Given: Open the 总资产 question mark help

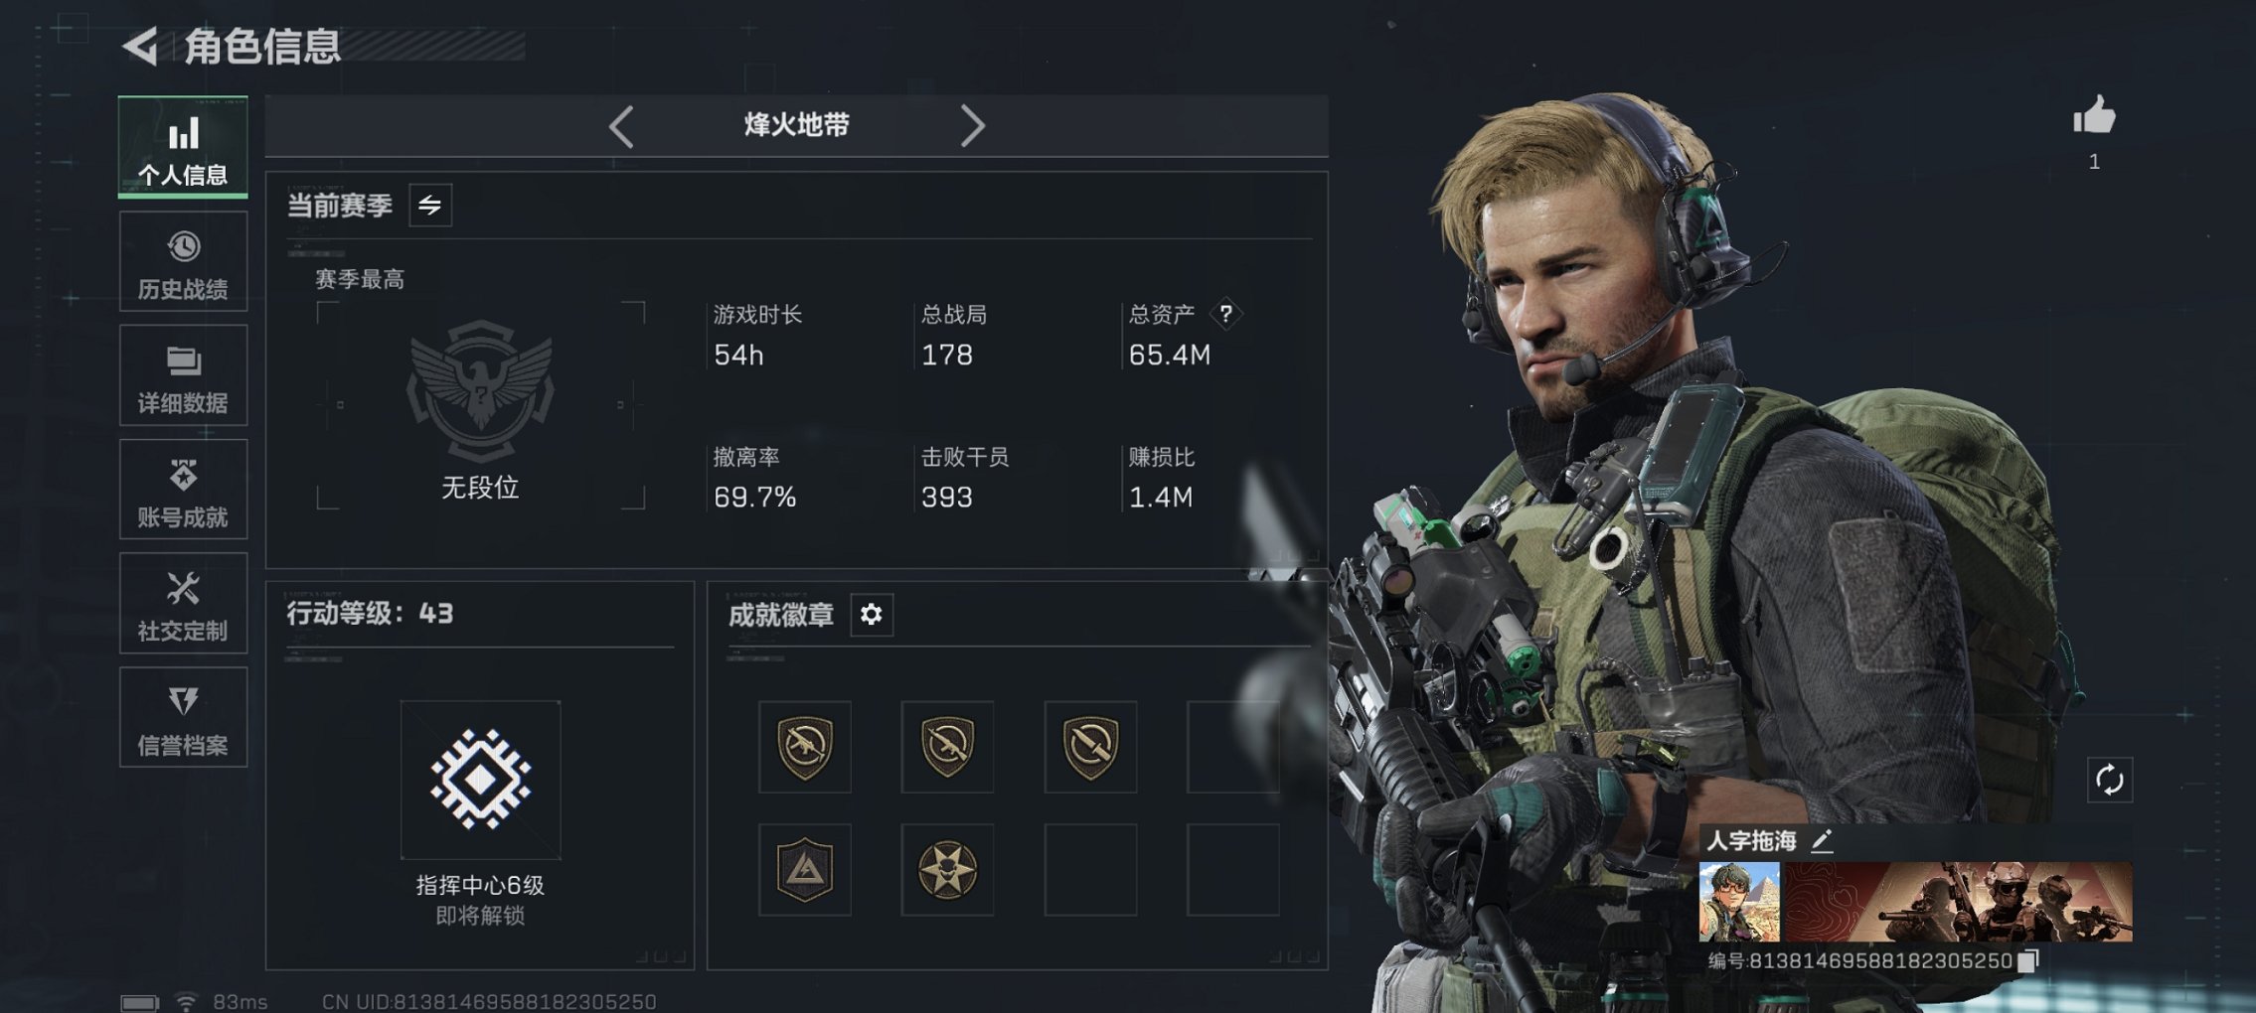Looking at the screenshot, I should (1226, 314).
